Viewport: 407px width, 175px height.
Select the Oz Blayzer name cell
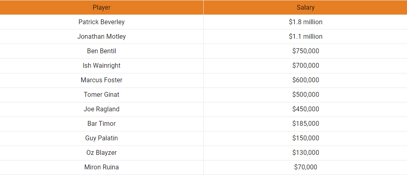(101, 152)
